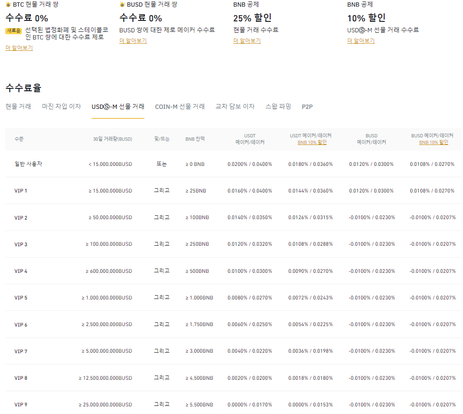Go to the 교차 담보 이자 tab
This screenshot has width=463, height=414.
(235, 106)
